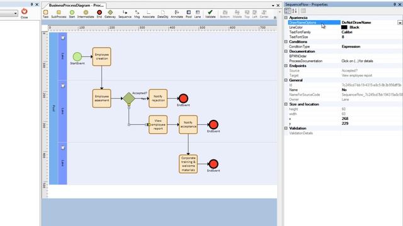Image resolution: width=403 pixels, height=226 pixels.
Task: Collapse the Conditions category
Action: 286,41
